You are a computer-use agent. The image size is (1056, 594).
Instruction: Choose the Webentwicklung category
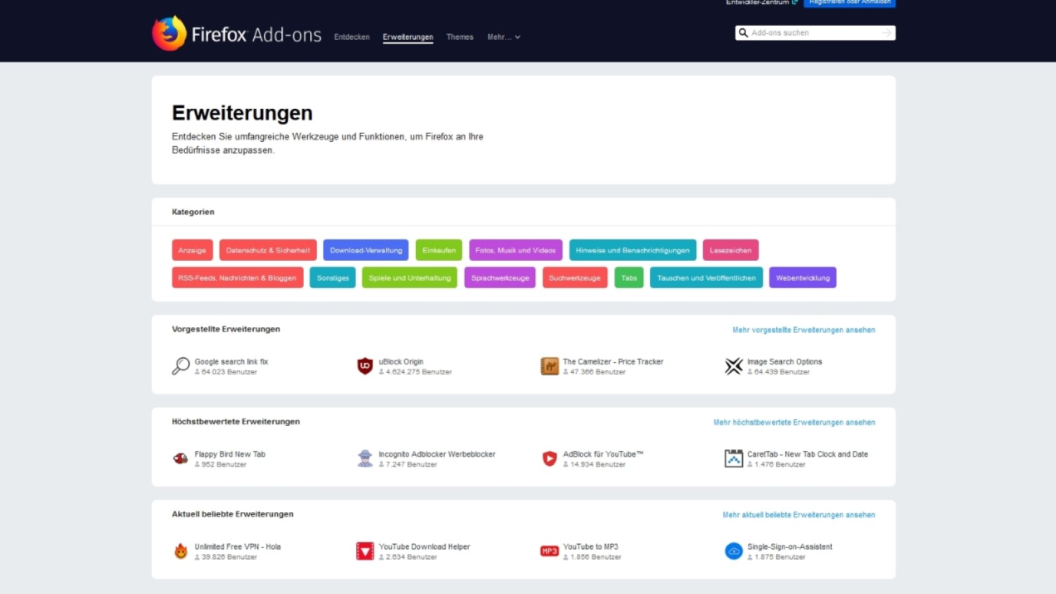click(803, 278)
